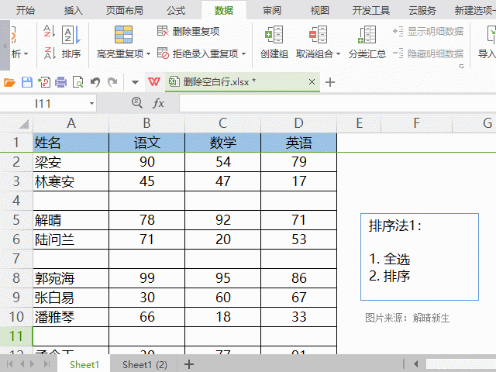Click the red WPS W home icon
496x372 pixels.
coord(154,82)
